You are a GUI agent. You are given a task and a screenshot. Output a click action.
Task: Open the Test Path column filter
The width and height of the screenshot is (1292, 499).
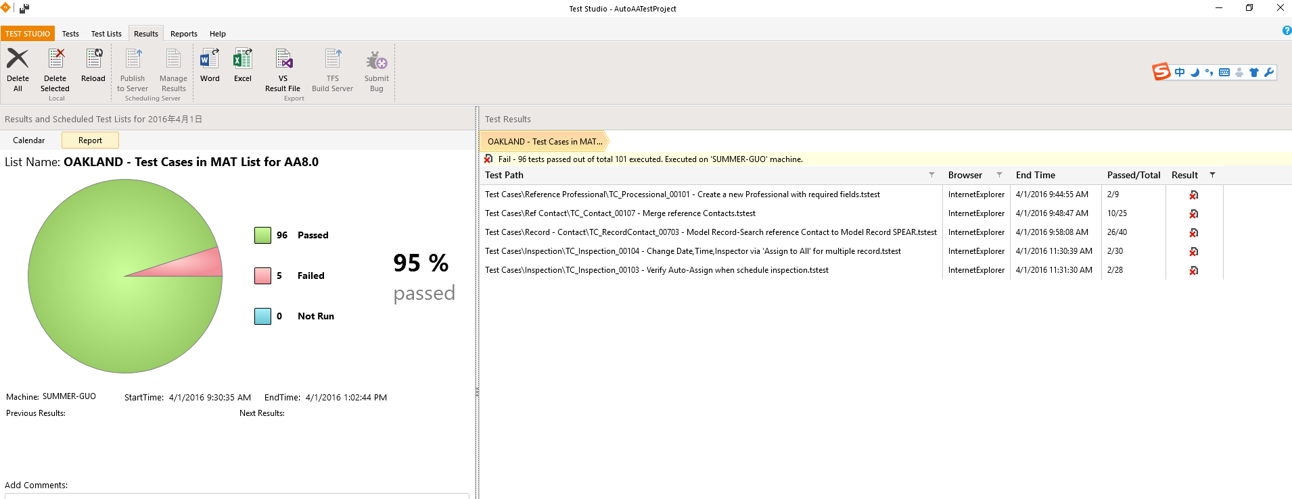click(x=931, y=175)
